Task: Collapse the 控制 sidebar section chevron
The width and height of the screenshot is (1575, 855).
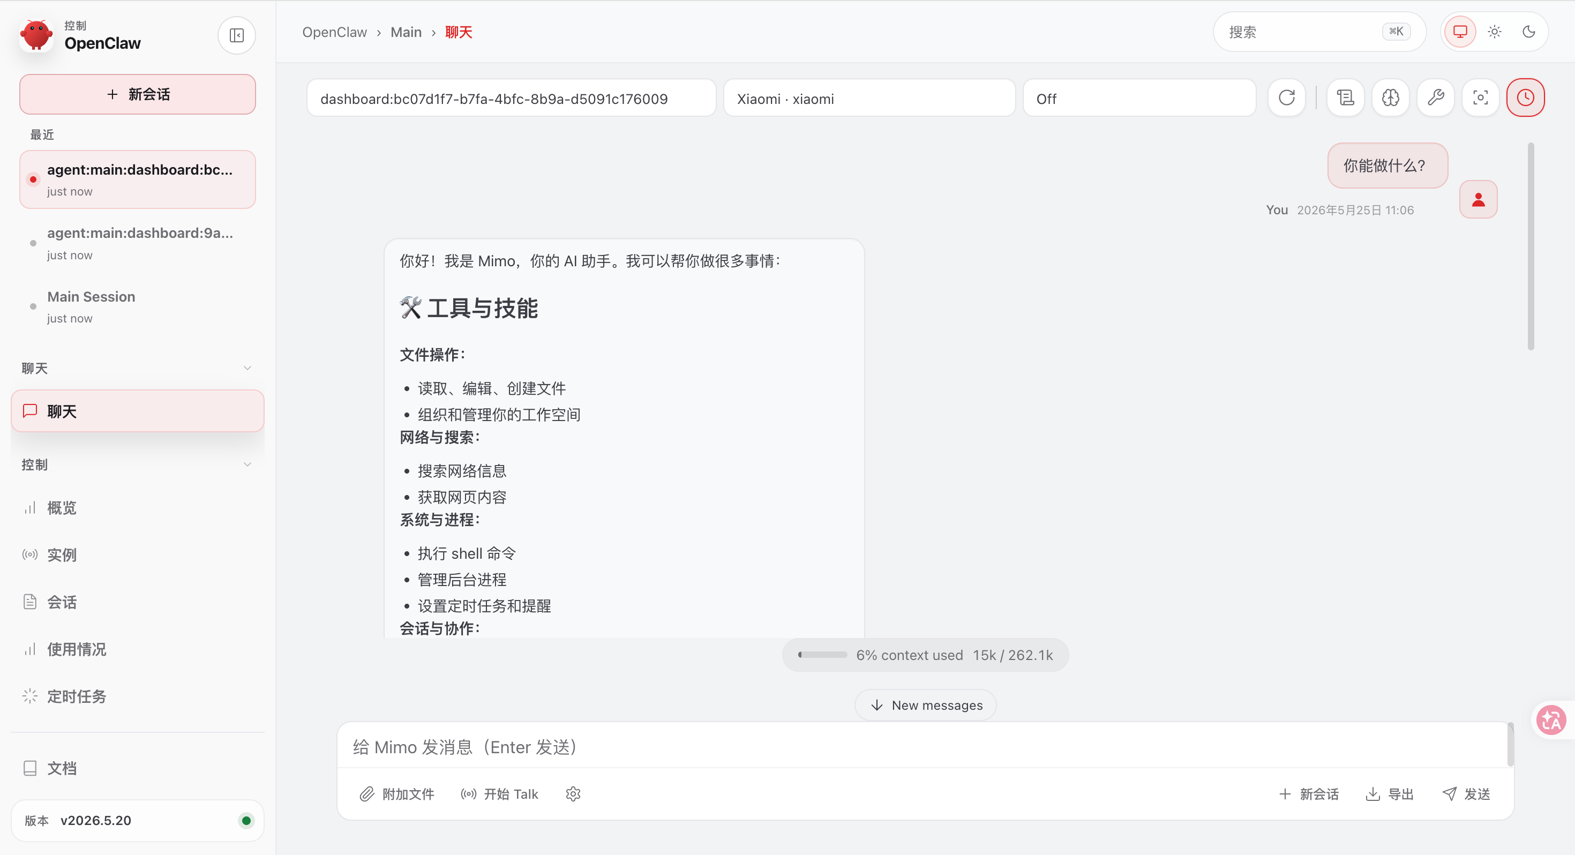Action: point(247,465)
